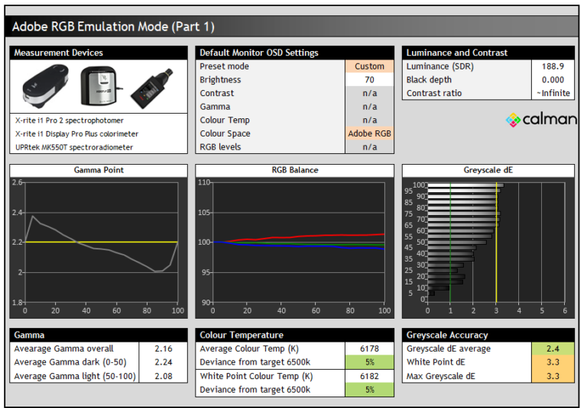The image size is (587, 408).
Task: Click the Luminance (SDR) value 188.9
Action: coord(552,66)
